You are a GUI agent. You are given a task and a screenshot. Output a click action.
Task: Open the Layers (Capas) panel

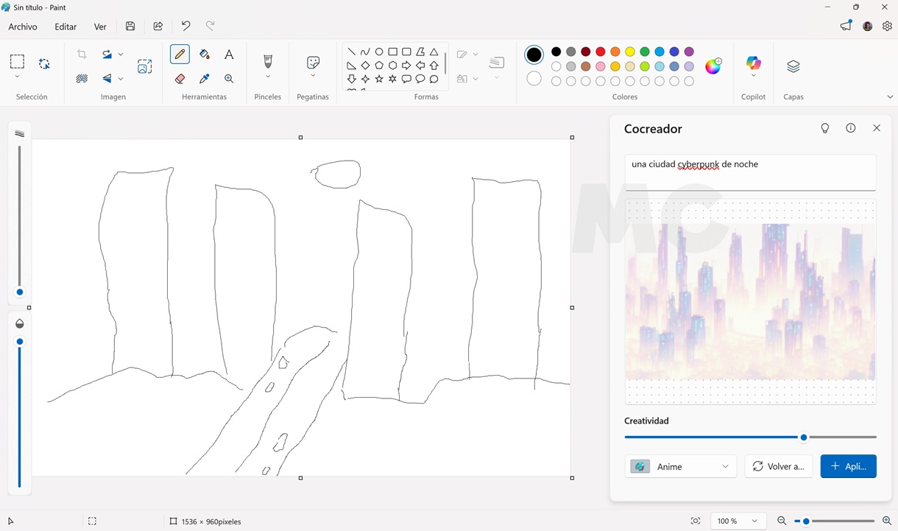(x=793, y=67)
